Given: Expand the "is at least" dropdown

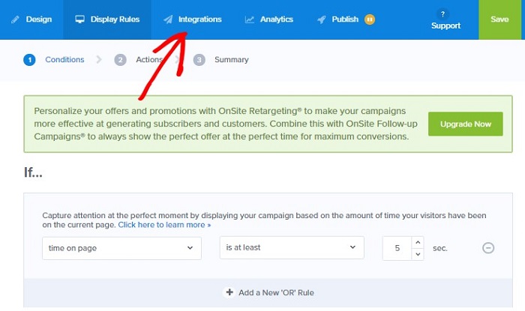Looking at the screenshot, I should point(292,247).
